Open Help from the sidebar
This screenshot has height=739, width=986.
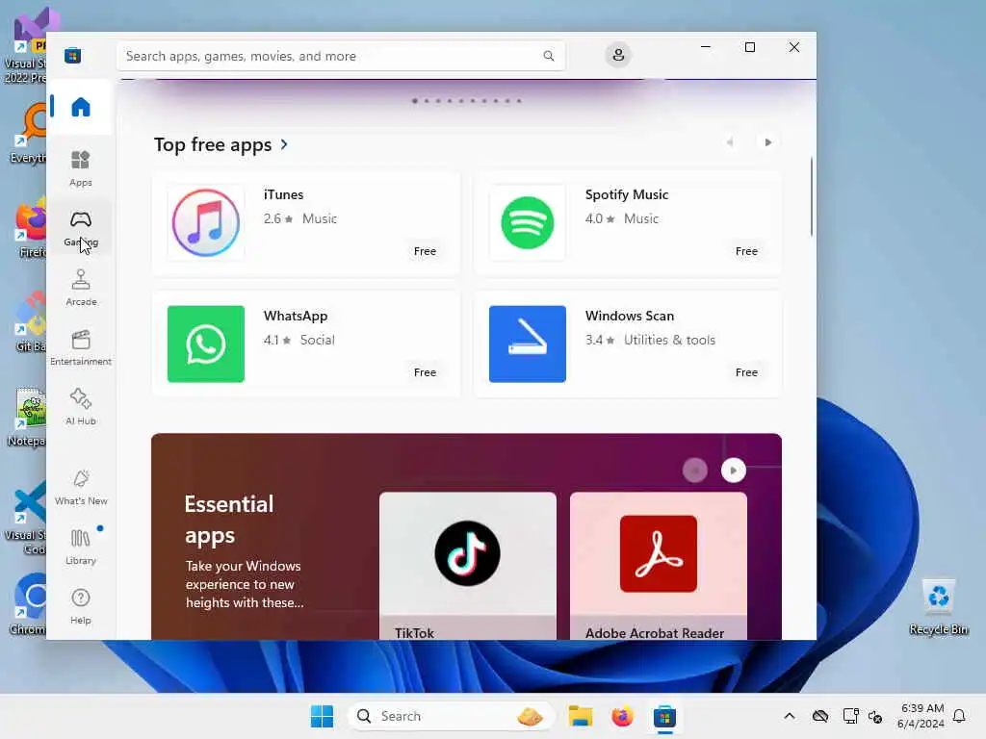81,606
